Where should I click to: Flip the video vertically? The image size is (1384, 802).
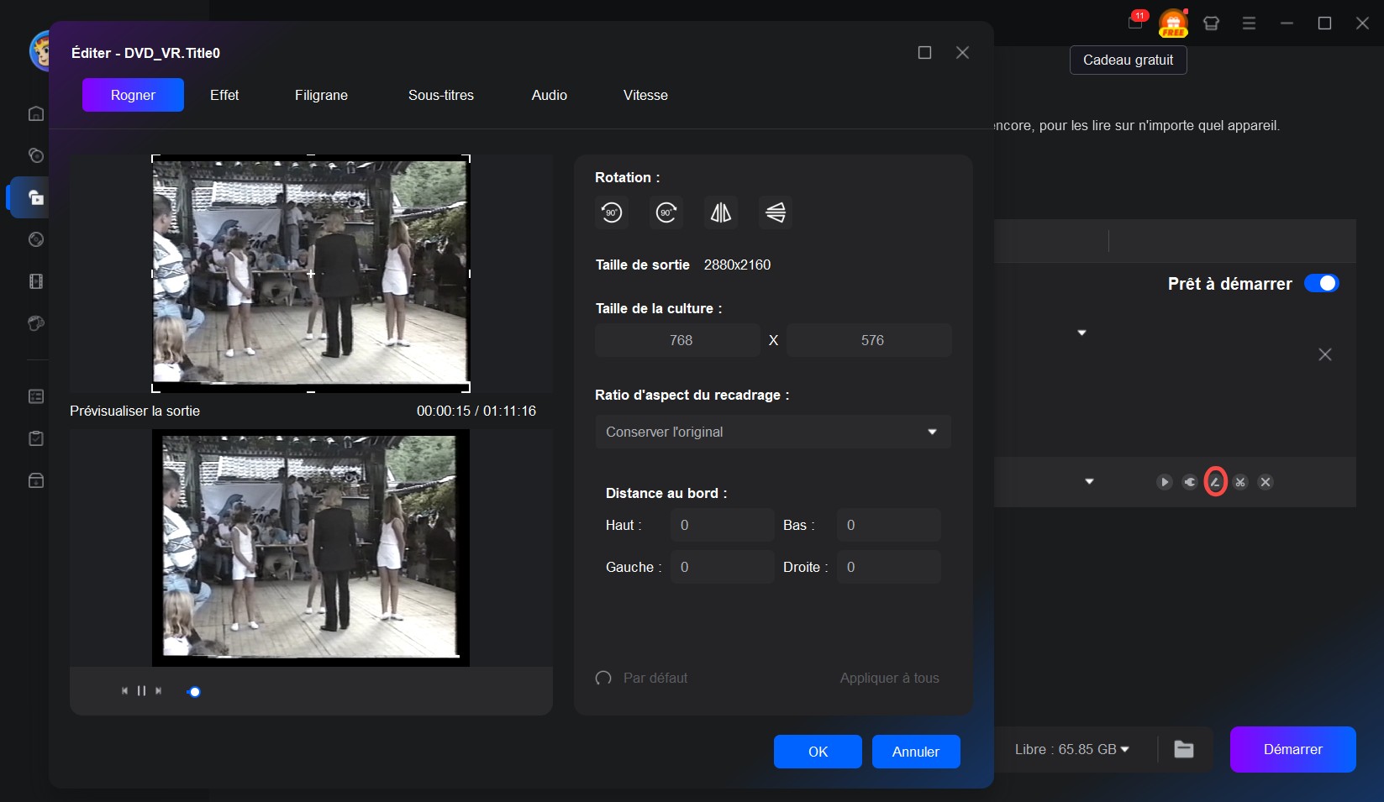pos(776,212)
